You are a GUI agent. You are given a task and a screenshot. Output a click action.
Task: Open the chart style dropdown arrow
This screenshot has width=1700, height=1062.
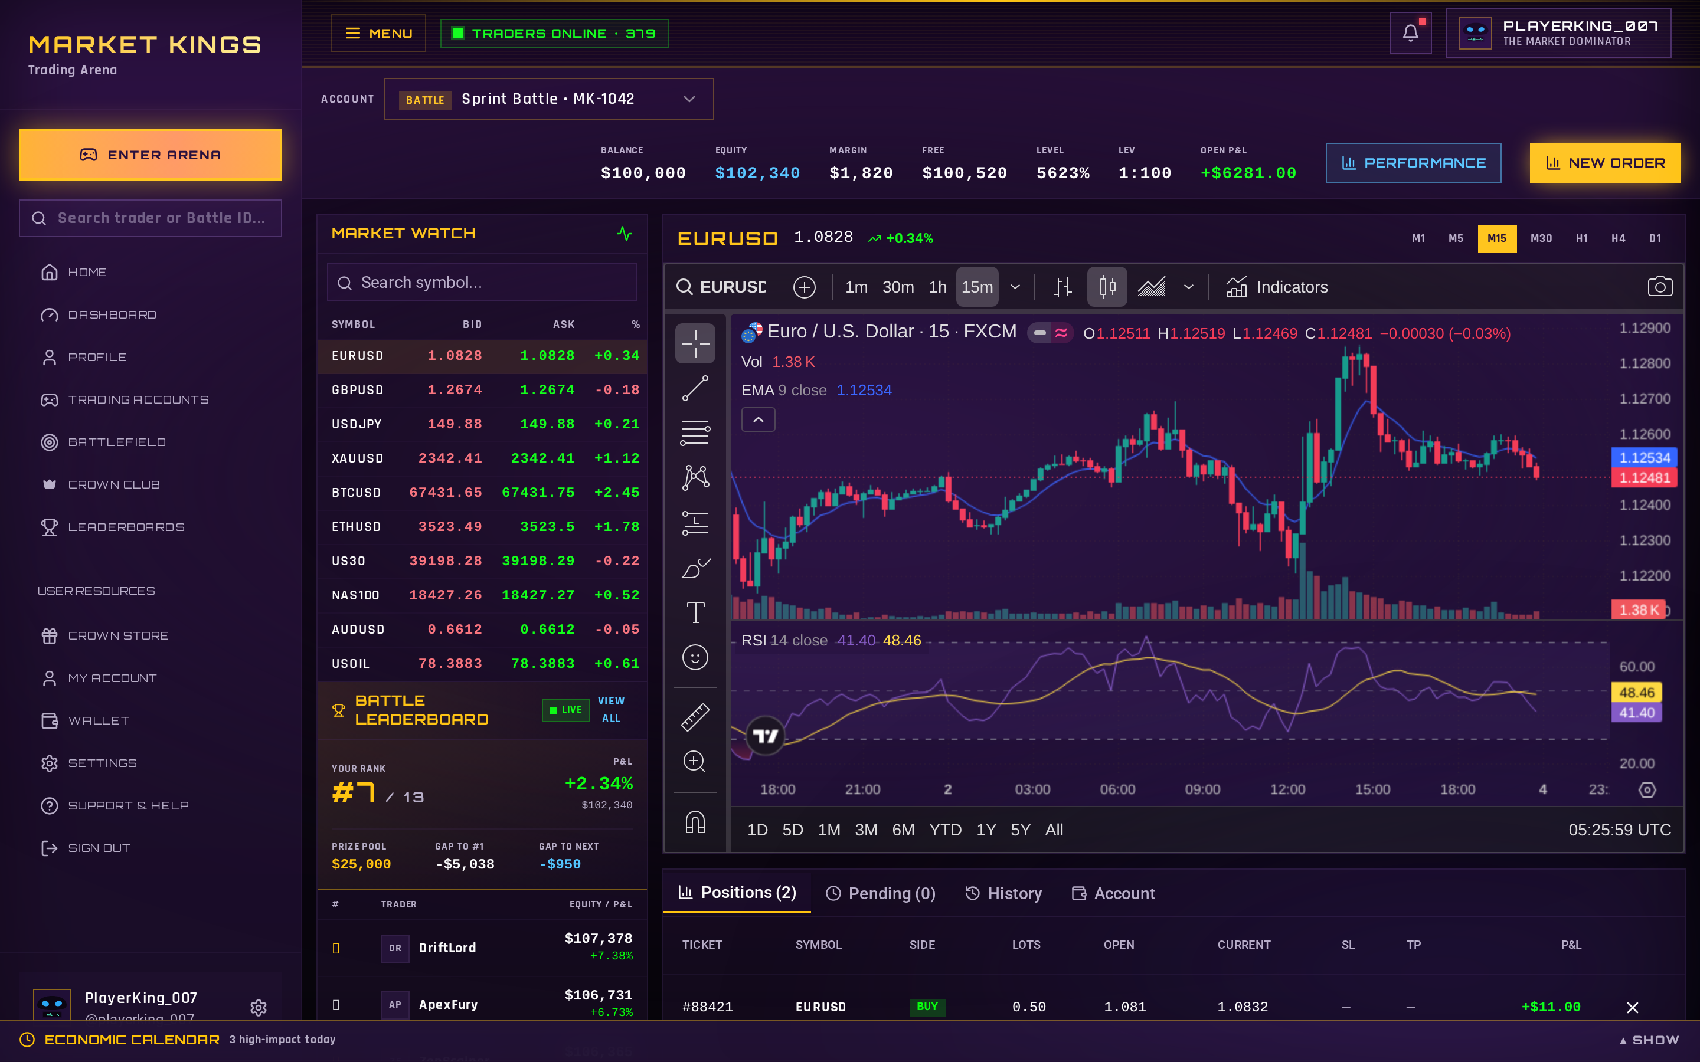(x=1189, y=287)
